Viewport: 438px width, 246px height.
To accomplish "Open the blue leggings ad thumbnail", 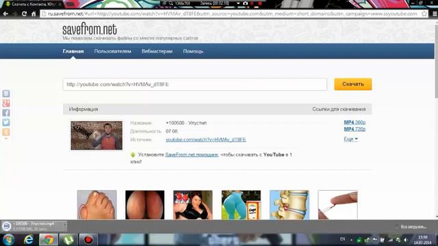I will 241,205.
